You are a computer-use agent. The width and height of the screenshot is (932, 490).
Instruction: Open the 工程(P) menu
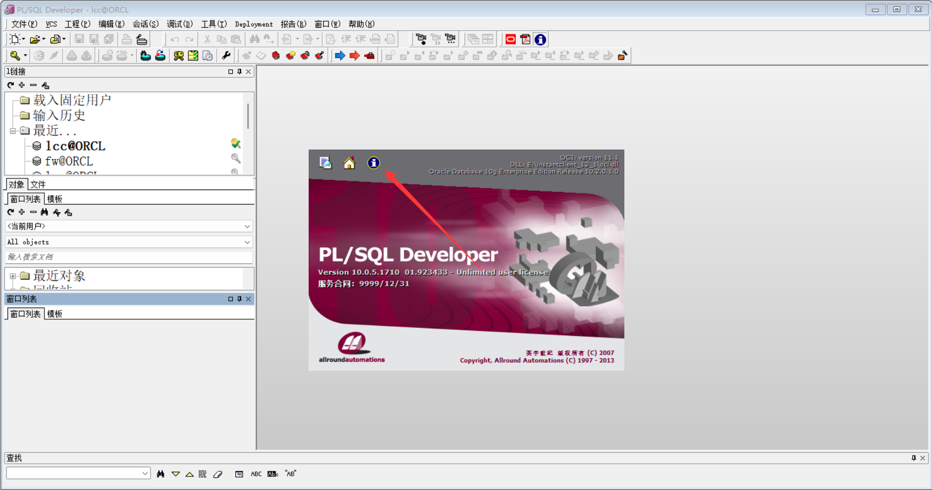(x=77, y=24)
